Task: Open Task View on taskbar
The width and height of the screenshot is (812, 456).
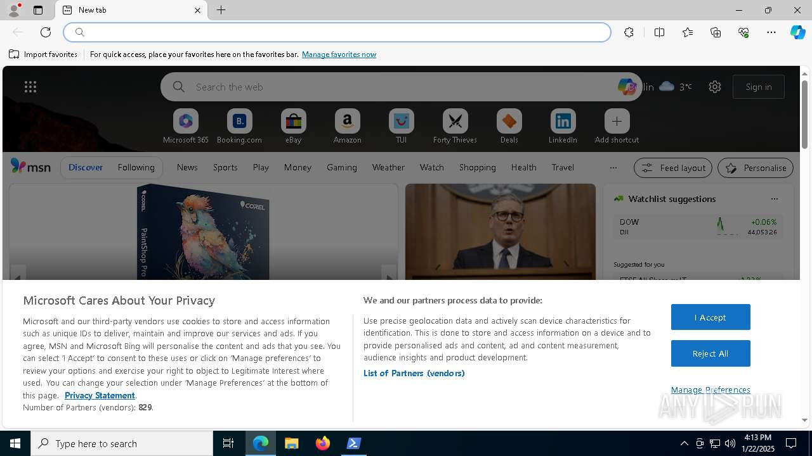Action: point(228,443)
